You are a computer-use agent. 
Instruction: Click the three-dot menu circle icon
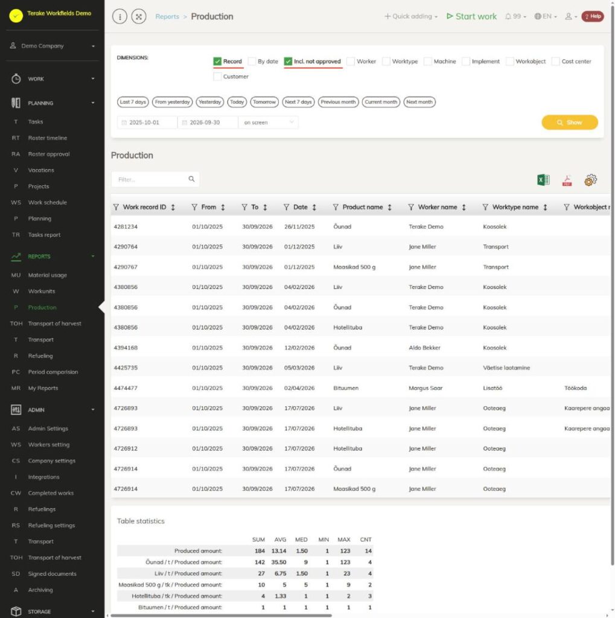click(x=120, y=16)
